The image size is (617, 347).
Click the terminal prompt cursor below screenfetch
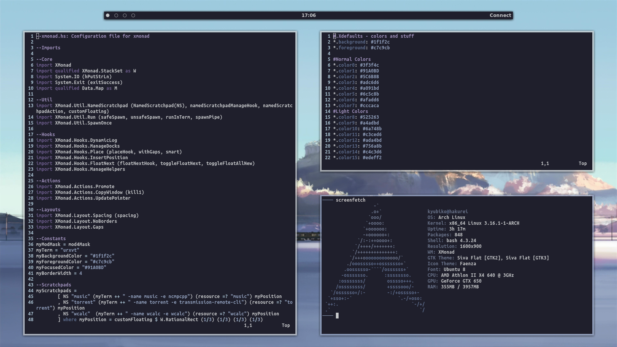tap(337, 316)
